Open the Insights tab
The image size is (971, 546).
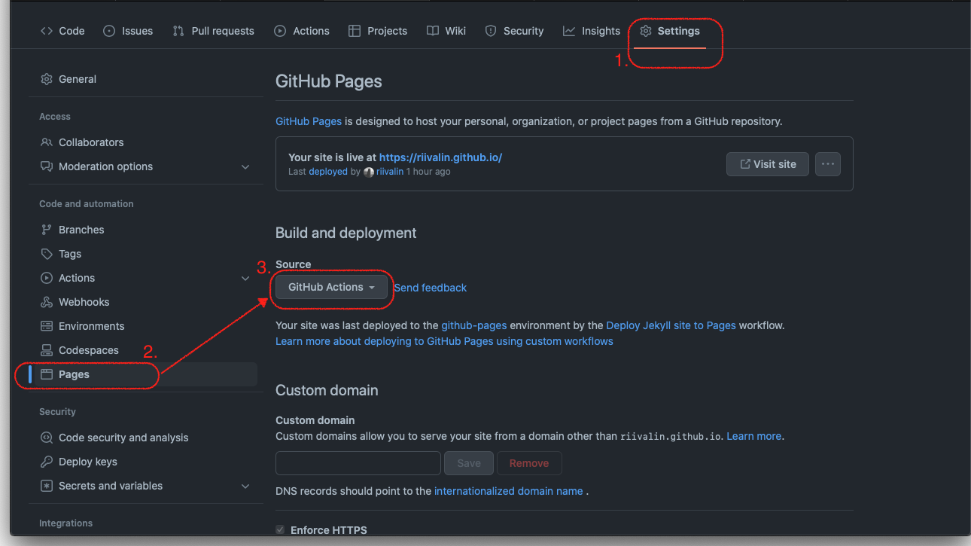click(x=592, y=31)
